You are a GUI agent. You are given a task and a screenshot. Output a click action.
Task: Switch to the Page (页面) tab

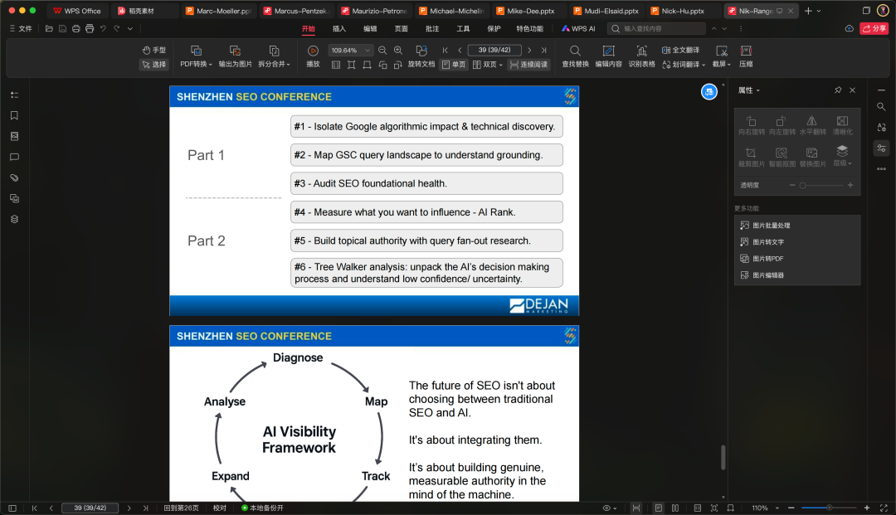pyautogui.click(x=402, y=28)
